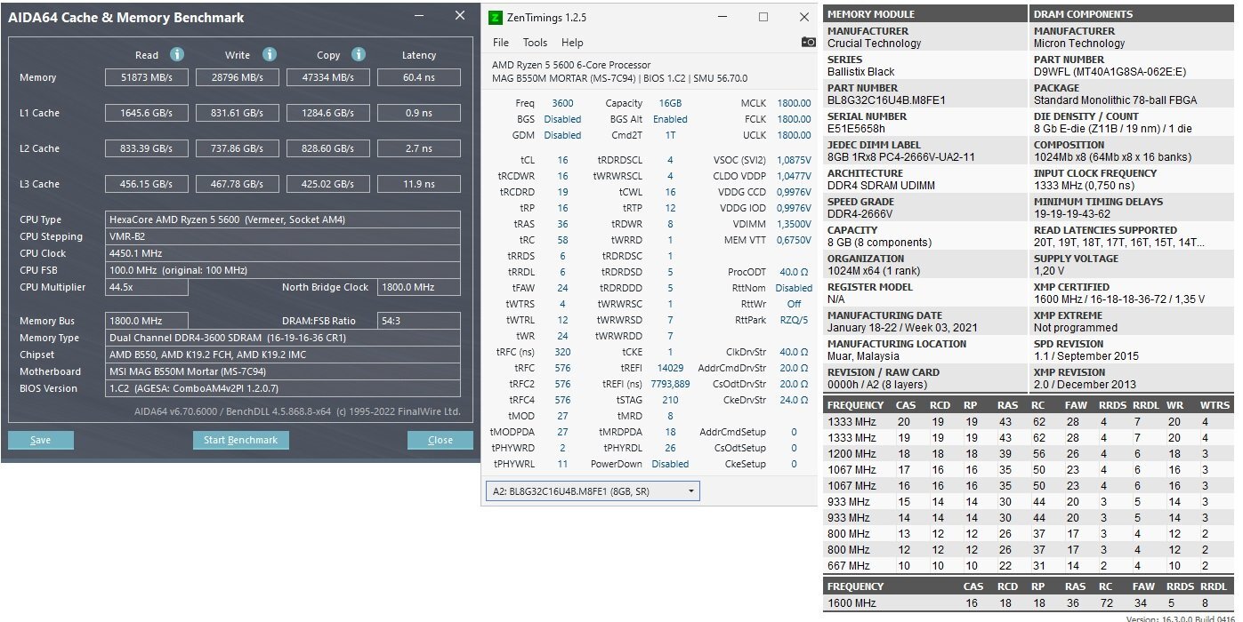Click the Memory Read value 51873 MB/s
The height and width of the screenshot is (622, 1243).
coord(147,78)
